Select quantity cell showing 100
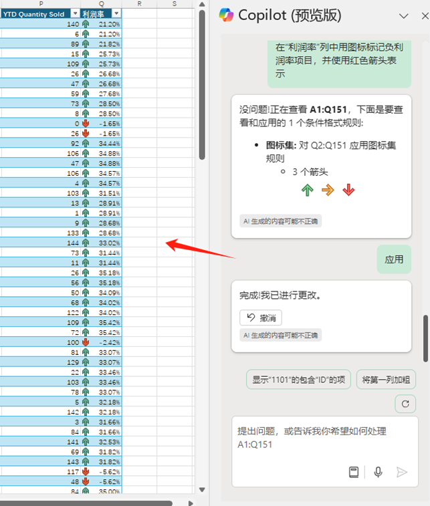 click(x=39, y=342)
